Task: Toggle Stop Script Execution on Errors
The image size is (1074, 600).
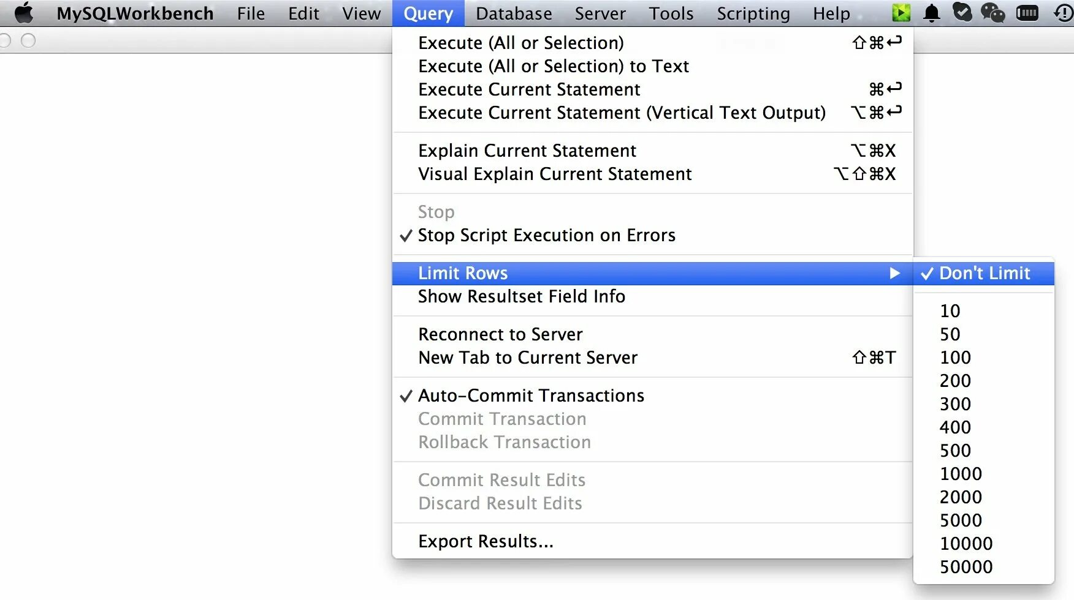Action: pos(546,235)
